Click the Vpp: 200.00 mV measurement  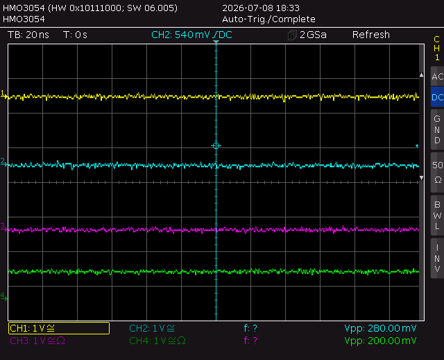coord(380,341)
